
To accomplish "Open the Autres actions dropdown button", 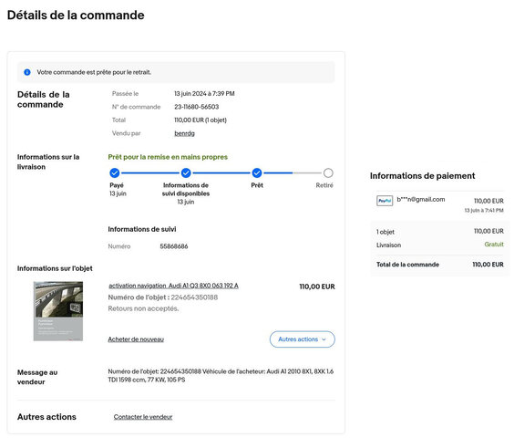I will [x=303, y=339].
